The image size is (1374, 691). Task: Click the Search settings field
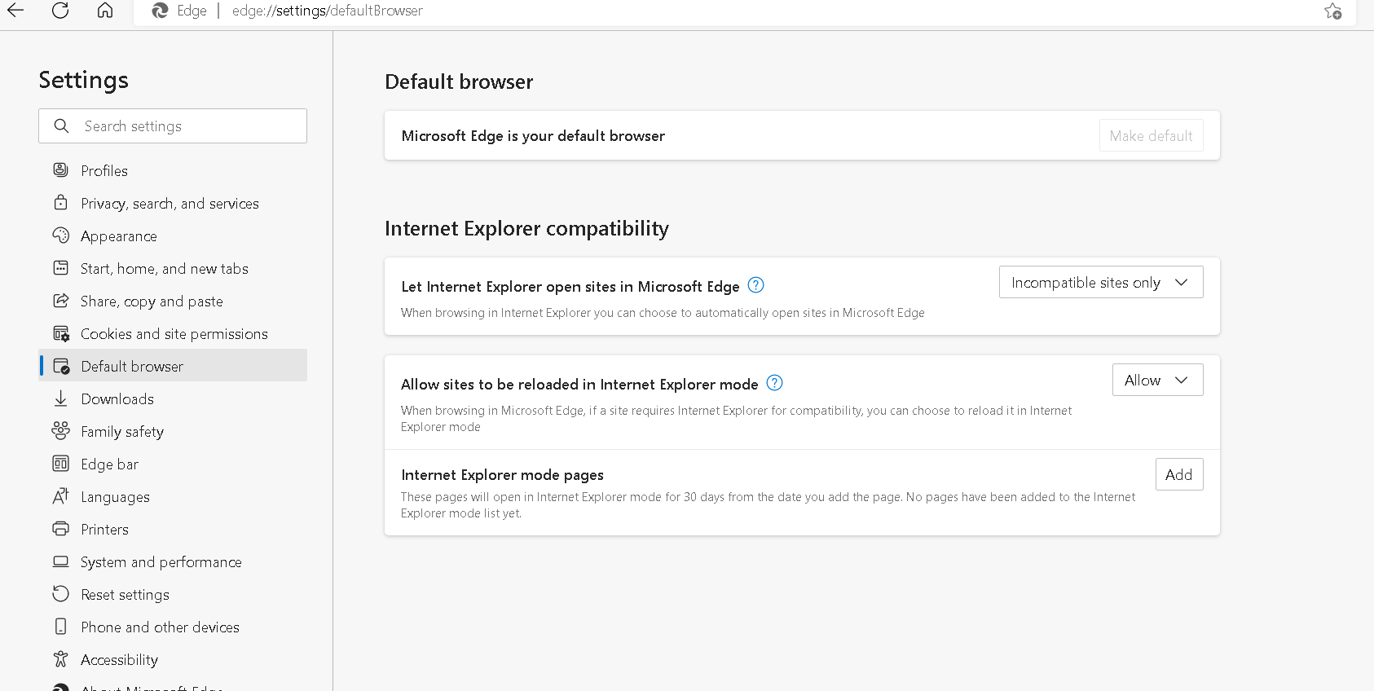[x=173, y=126]
